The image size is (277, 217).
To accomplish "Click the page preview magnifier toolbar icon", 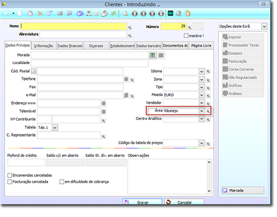I will click(126, 13).
